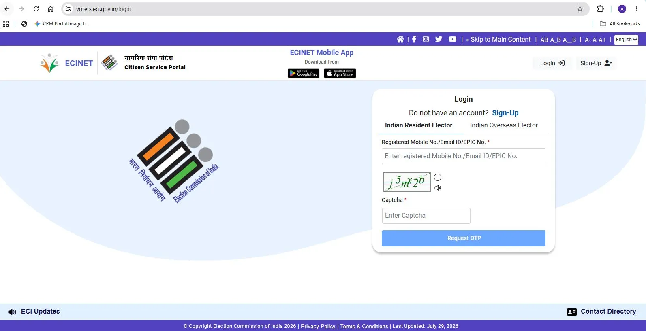Increase font size with A+ control
The image size is (646, 331).
click(x=602, y=40)
